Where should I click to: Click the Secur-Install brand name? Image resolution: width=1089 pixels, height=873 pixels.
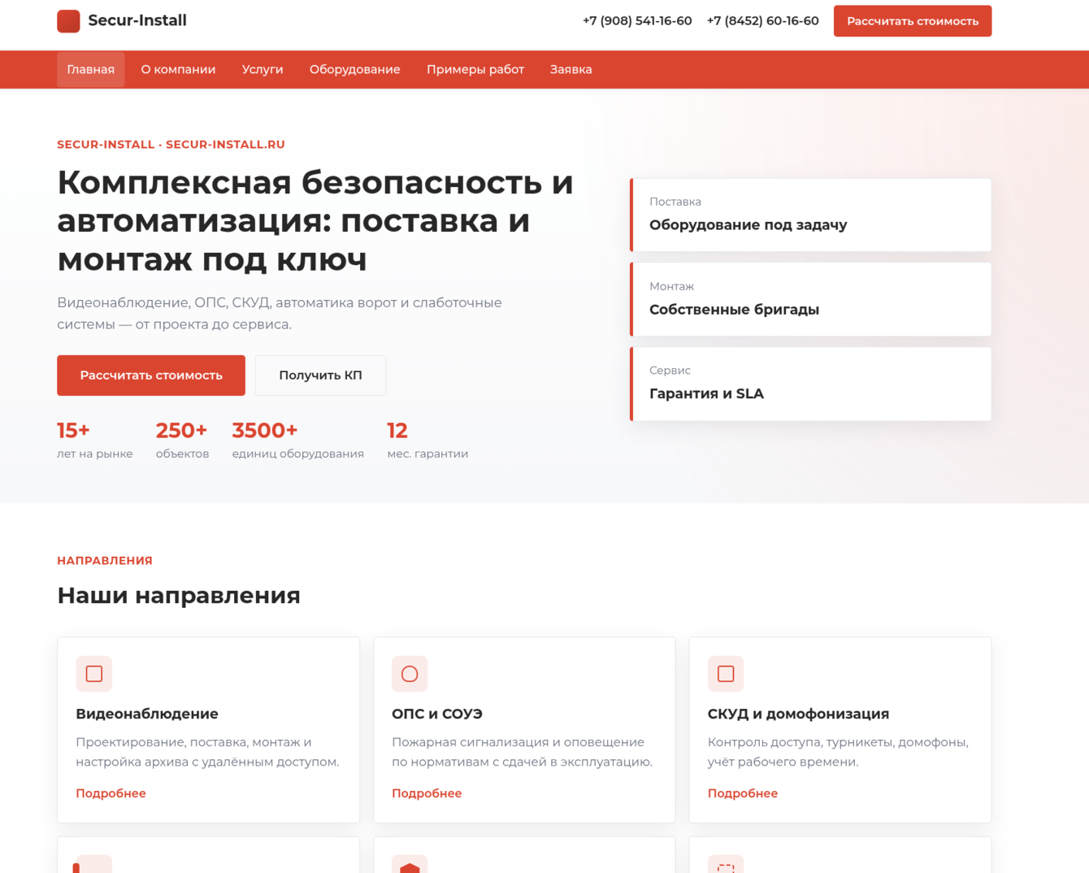[137, 21]
